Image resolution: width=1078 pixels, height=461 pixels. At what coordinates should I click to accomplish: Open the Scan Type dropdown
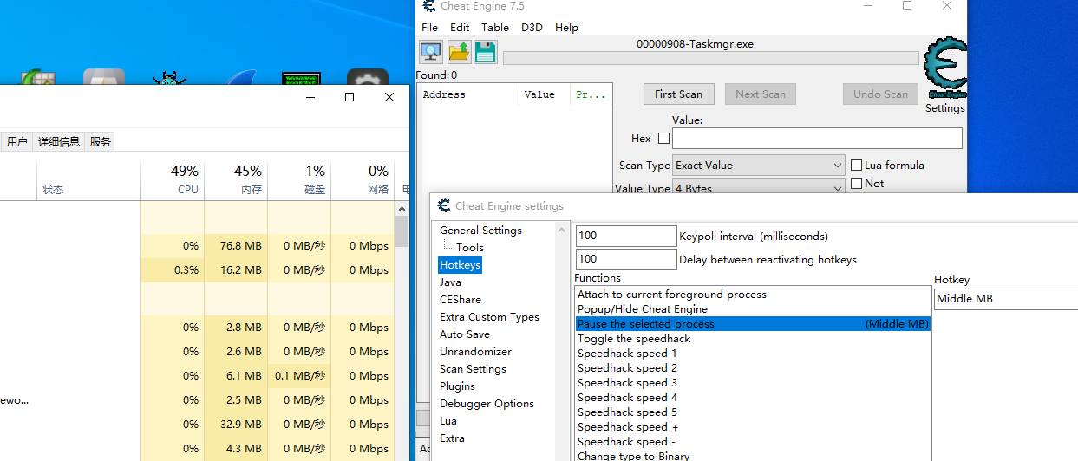click(758, 165)
